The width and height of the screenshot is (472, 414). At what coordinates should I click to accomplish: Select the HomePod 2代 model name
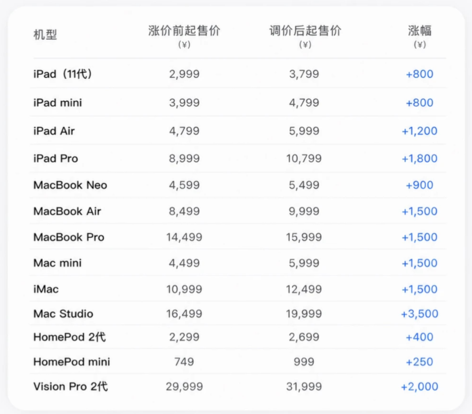pos(70,337)
